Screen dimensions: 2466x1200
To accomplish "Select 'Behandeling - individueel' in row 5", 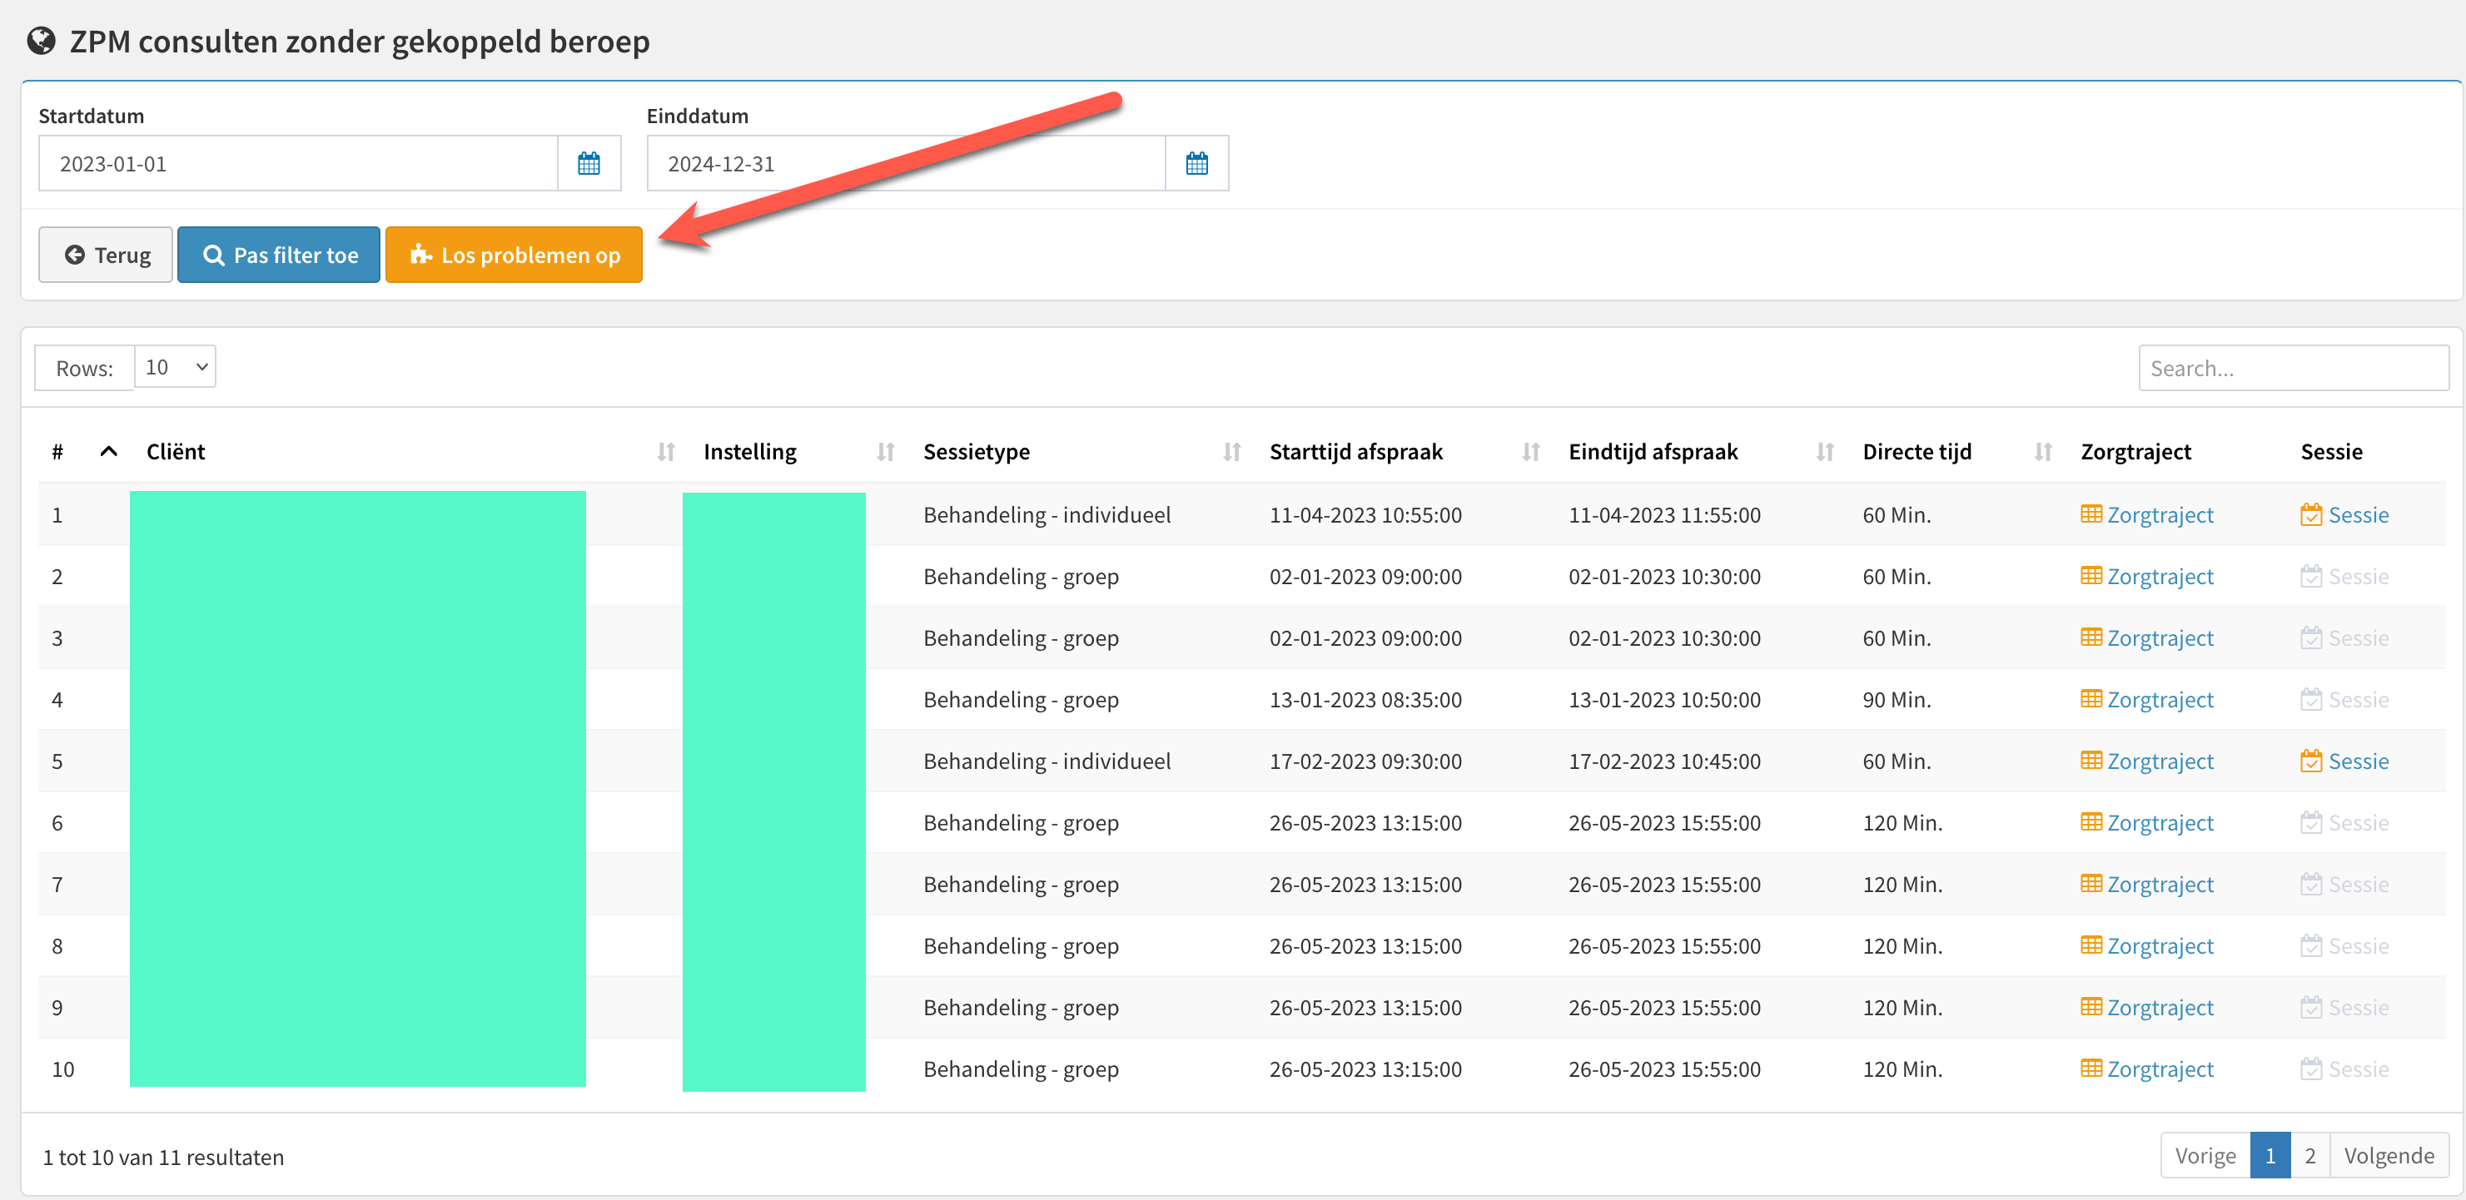I will (1047, 761).
